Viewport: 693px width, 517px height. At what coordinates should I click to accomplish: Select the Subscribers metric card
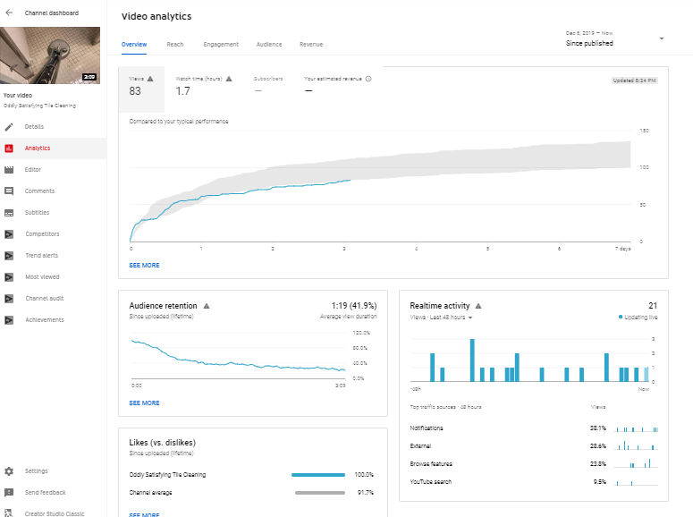coord(268,86)
